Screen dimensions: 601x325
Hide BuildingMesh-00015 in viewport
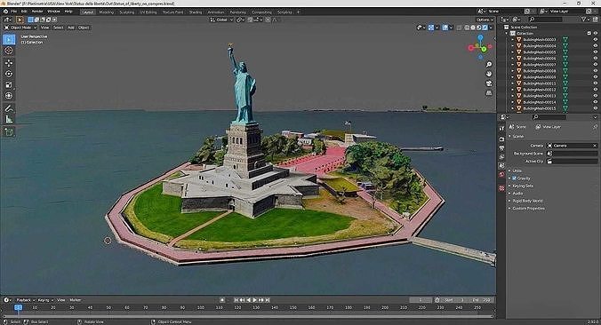(x=596, y=108)
